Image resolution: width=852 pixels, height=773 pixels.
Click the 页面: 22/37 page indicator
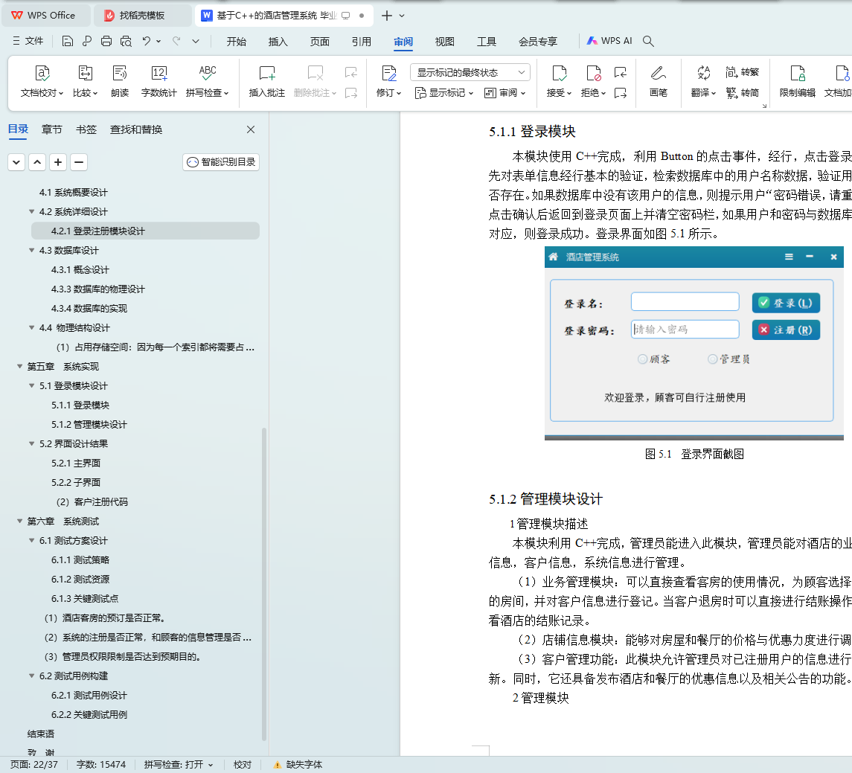33,765
